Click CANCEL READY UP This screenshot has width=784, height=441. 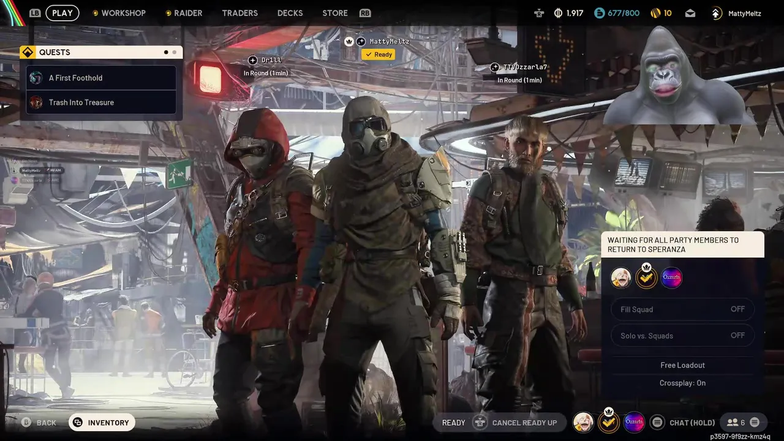coord(524,423)
